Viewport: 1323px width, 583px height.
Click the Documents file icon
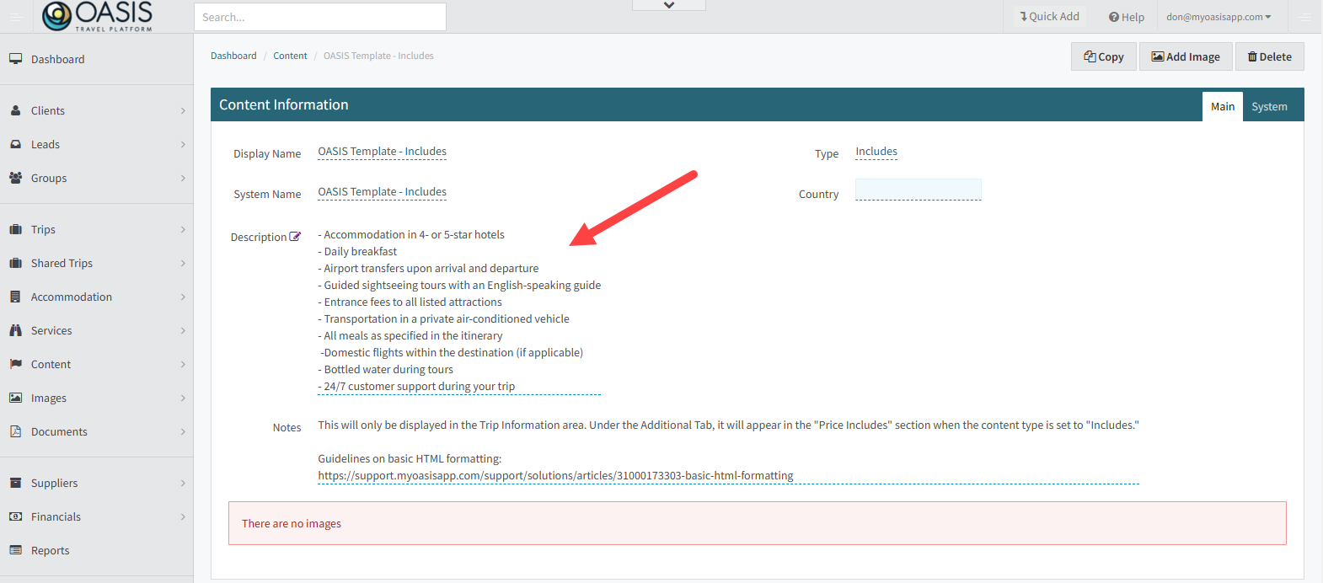pyautogui.click(x=15, y=431)
